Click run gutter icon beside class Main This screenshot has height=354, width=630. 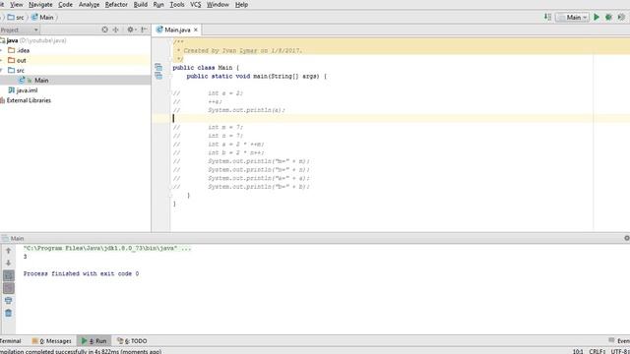click(x=158, y=67)
